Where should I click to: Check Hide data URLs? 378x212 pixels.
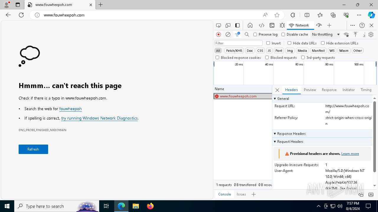[x=289, y=43]
